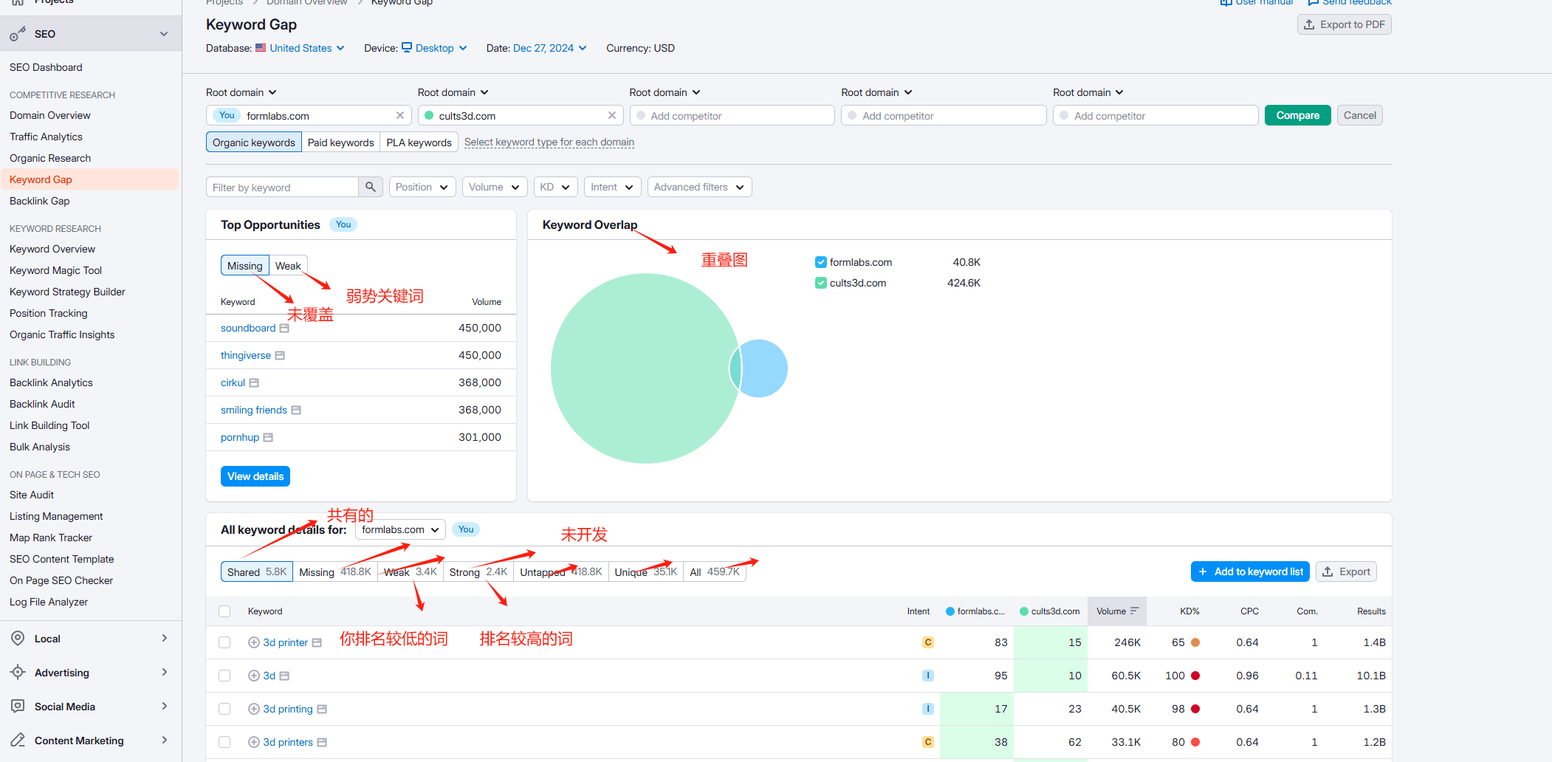Click the Local pin icon in sidebar
Image resolution: width=1552 pixels, height=762 pixels.
(18, 639)
